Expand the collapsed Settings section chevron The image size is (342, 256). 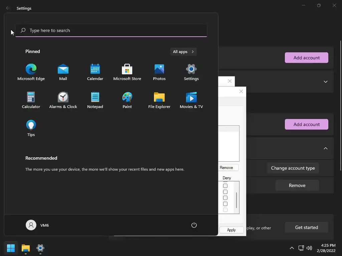click(x=326, y=82)
